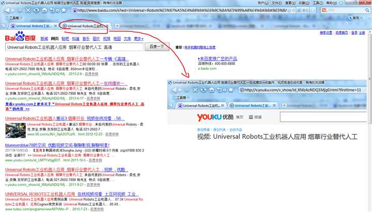The image size is (372, 212).
Task: Click the main browser address bar URL
Action: (x=181, y=10)
